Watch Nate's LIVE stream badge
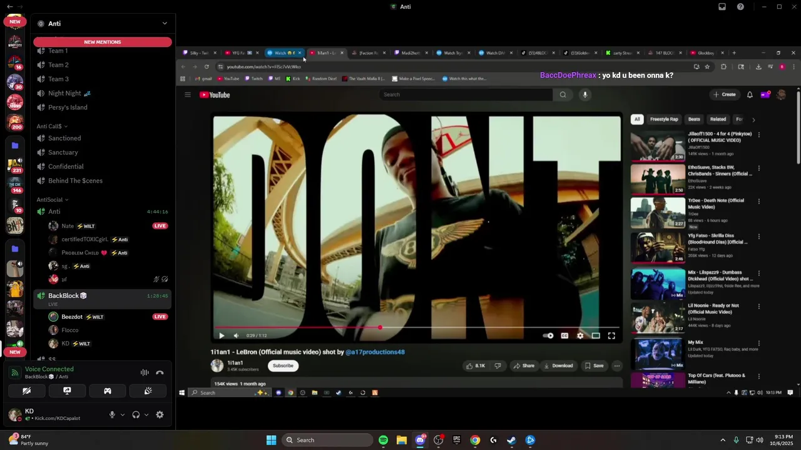The height and width of the screenshot is (450, 801). [x=160, y=226]
